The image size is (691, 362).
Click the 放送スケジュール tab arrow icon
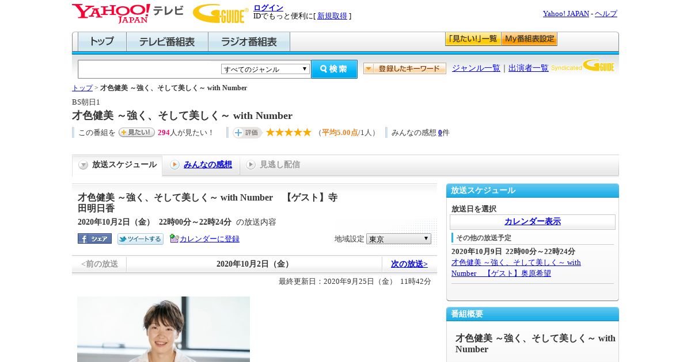pyautogui.click(x=83, y=165)
